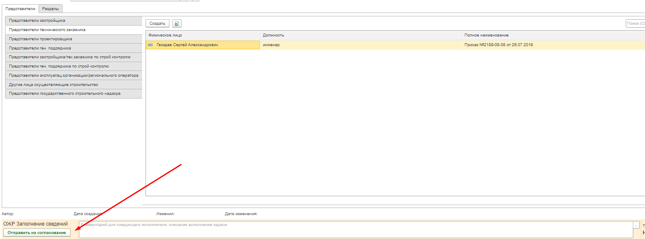Select the Представители tab
645x239 pixels.
pyautogui.click(x=21, y=8)
